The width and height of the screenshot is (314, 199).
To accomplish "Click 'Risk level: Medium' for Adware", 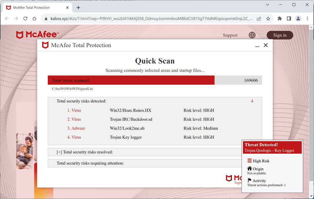I will click(x=201, y=128).
